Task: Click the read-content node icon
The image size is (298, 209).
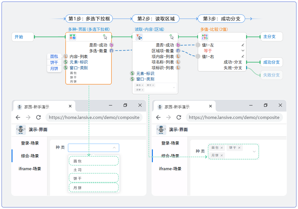Action: [139, 37]
